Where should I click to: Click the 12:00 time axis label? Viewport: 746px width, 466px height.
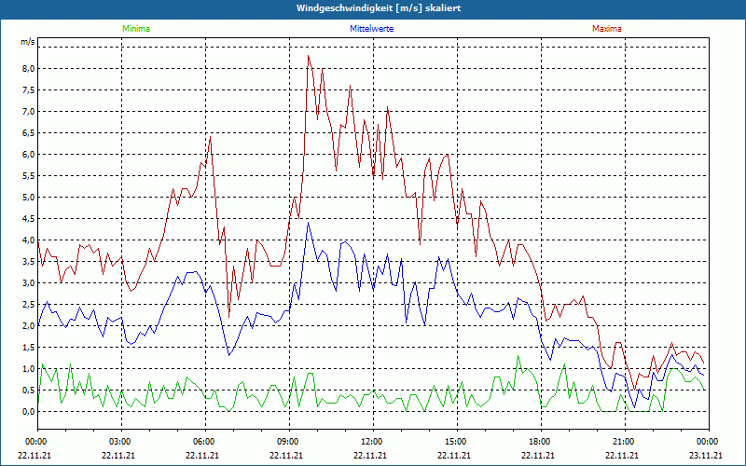373,442
